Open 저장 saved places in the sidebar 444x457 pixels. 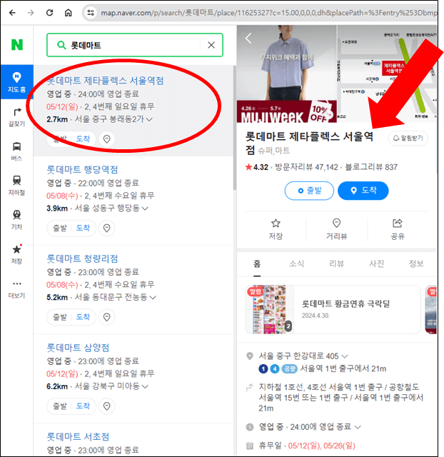(17, 254)
